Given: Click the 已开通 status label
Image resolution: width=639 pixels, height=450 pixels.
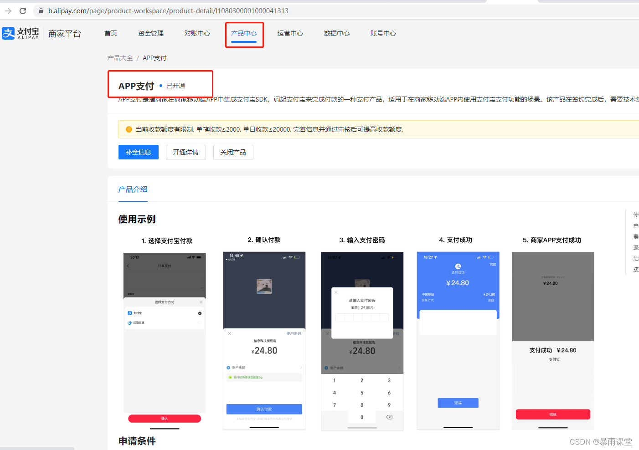Looking at the screenshot, I should (x=175, y=86).
